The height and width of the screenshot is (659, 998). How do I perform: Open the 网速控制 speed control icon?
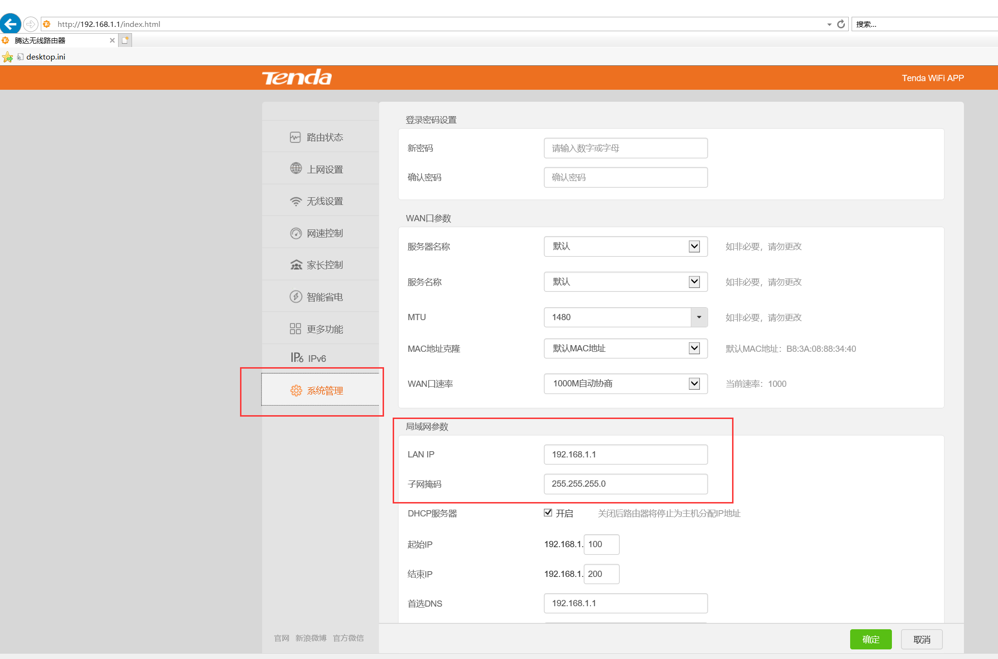(x=296, y=233)
